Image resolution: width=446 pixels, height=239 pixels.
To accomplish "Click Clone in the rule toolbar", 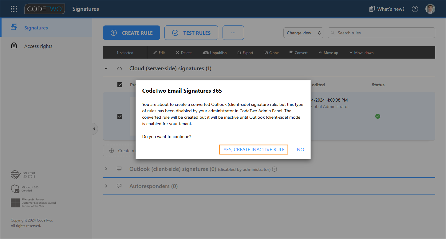I will coord(271,53).
